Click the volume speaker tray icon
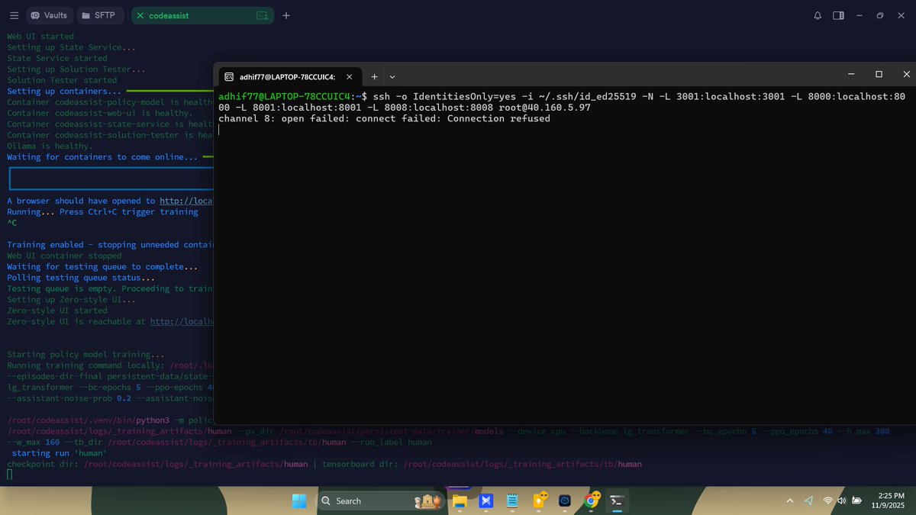916x515 pixels. tap(842, 501)
